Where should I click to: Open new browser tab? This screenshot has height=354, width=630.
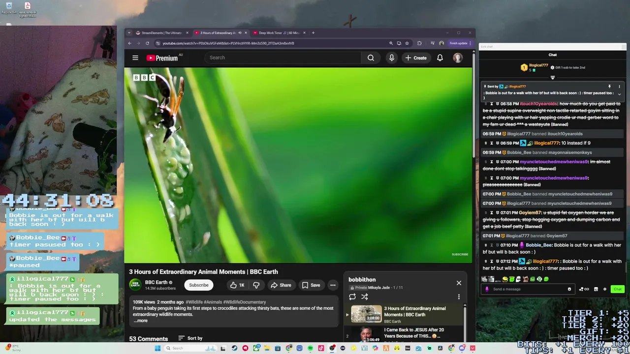(x=313, y=33)
